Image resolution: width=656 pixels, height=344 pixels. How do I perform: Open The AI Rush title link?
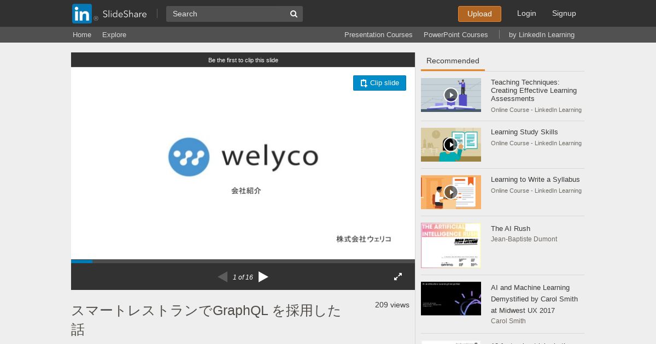[511, 229]
